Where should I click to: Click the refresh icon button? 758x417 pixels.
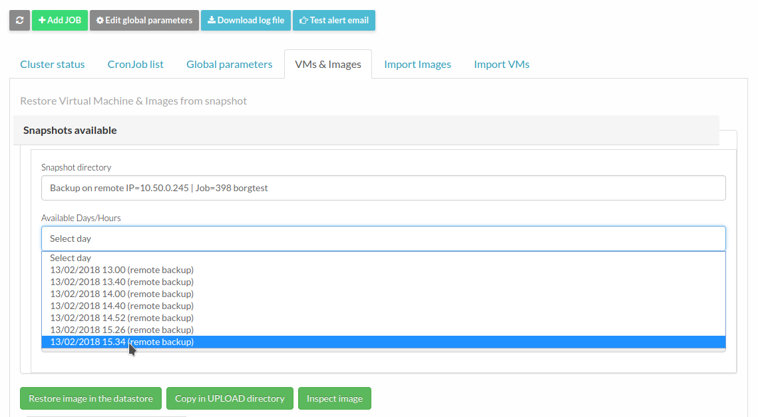pyautogui.click(x=19, y=21)
